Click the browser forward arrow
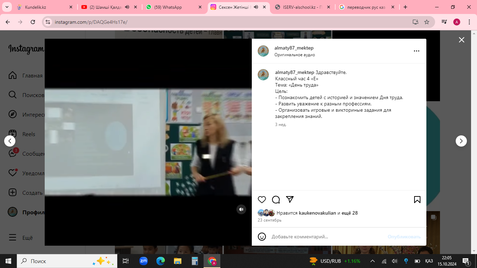 (20, 22)
